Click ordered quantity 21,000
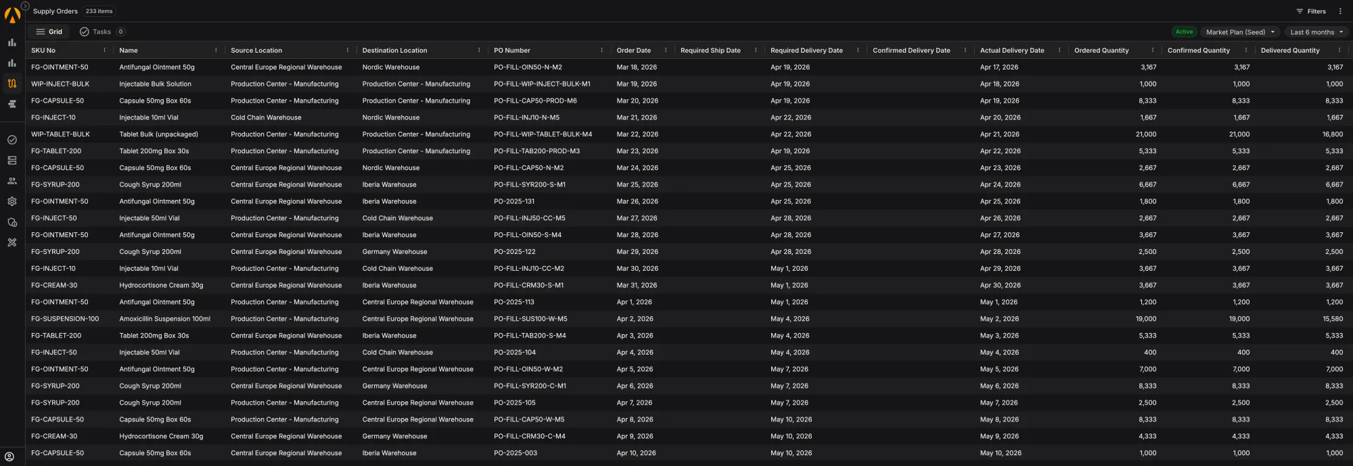 point(1146,134)
